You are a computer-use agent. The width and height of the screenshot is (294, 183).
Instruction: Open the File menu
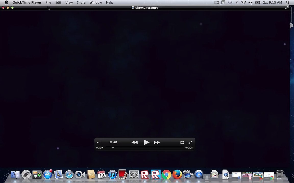click(x=48, y=3)
